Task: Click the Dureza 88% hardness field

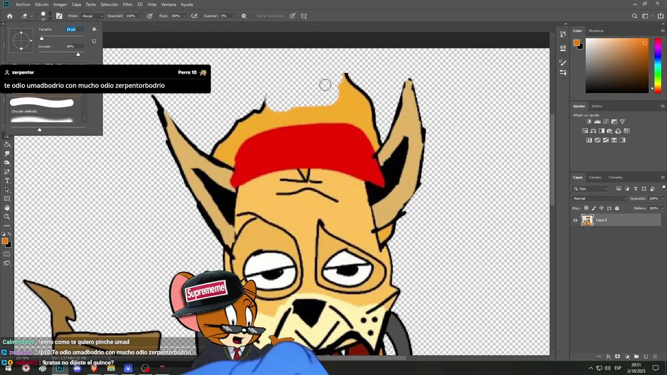Action: click(x=74, y=46)
